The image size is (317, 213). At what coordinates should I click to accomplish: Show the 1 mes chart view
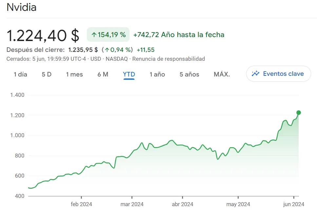click(74, 75)
